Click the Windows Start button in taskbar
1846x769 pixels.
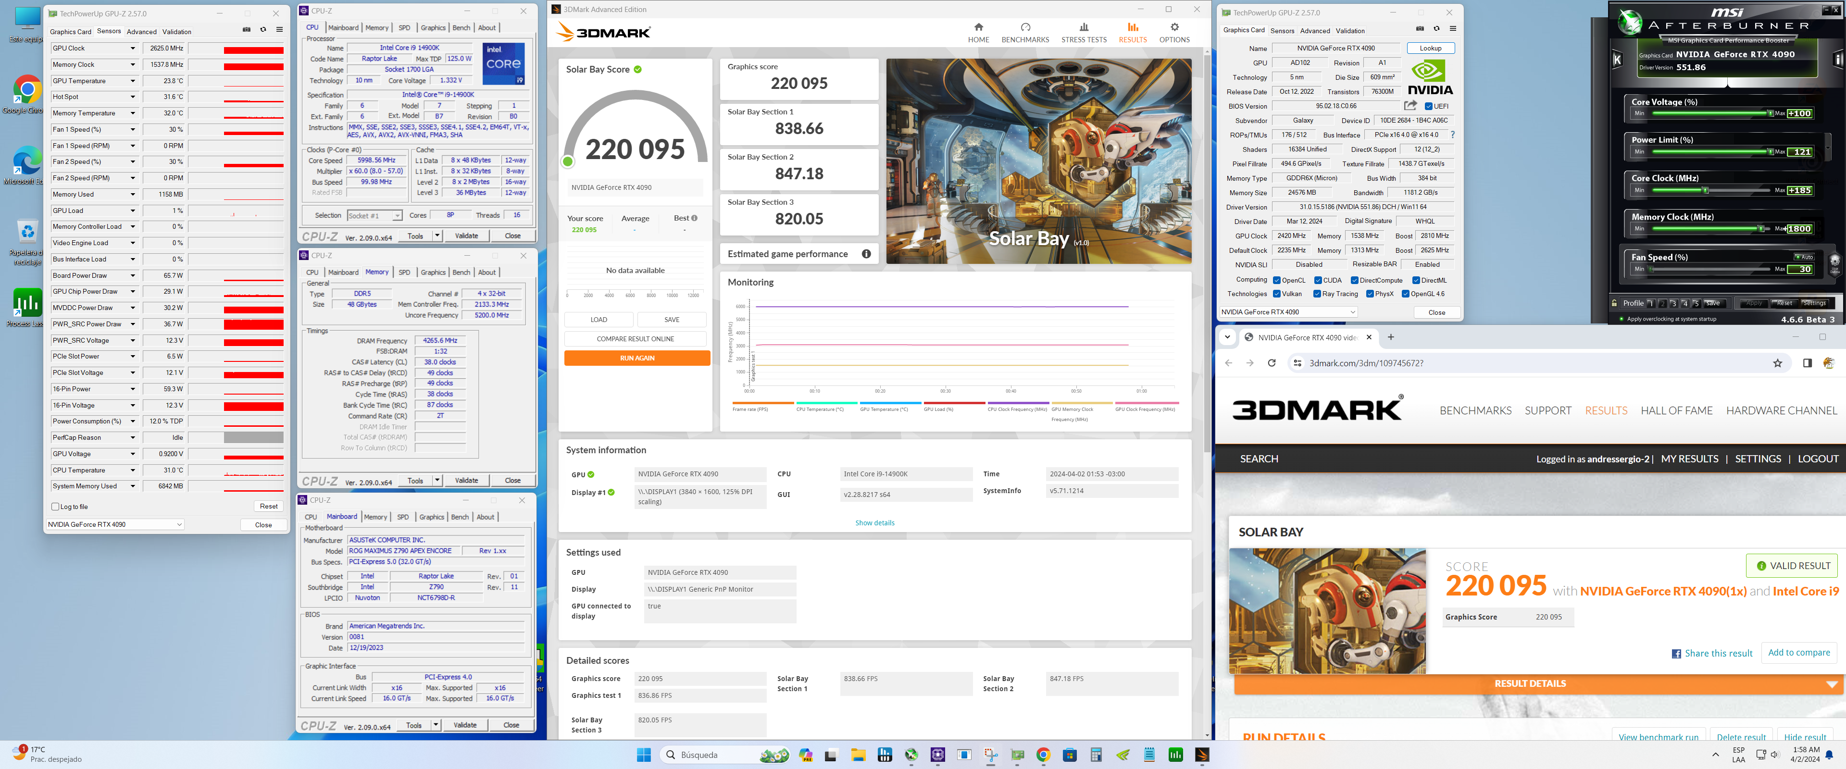[x=644, y=755]
